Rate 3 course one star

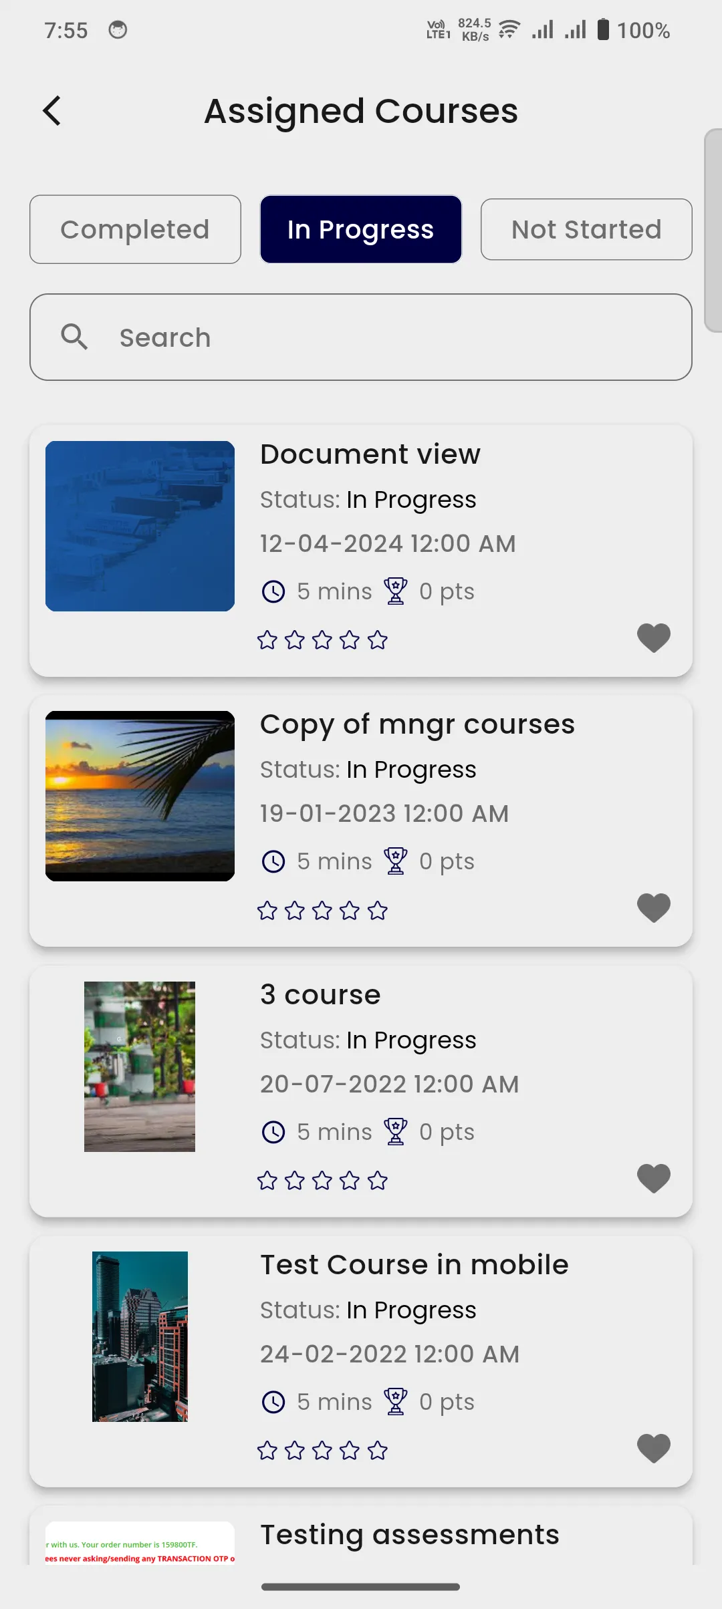pyautogui.click(x=267, y=1181)
